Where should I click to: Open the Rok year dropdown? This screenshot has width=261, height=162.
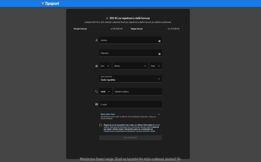tap(156, 66)
